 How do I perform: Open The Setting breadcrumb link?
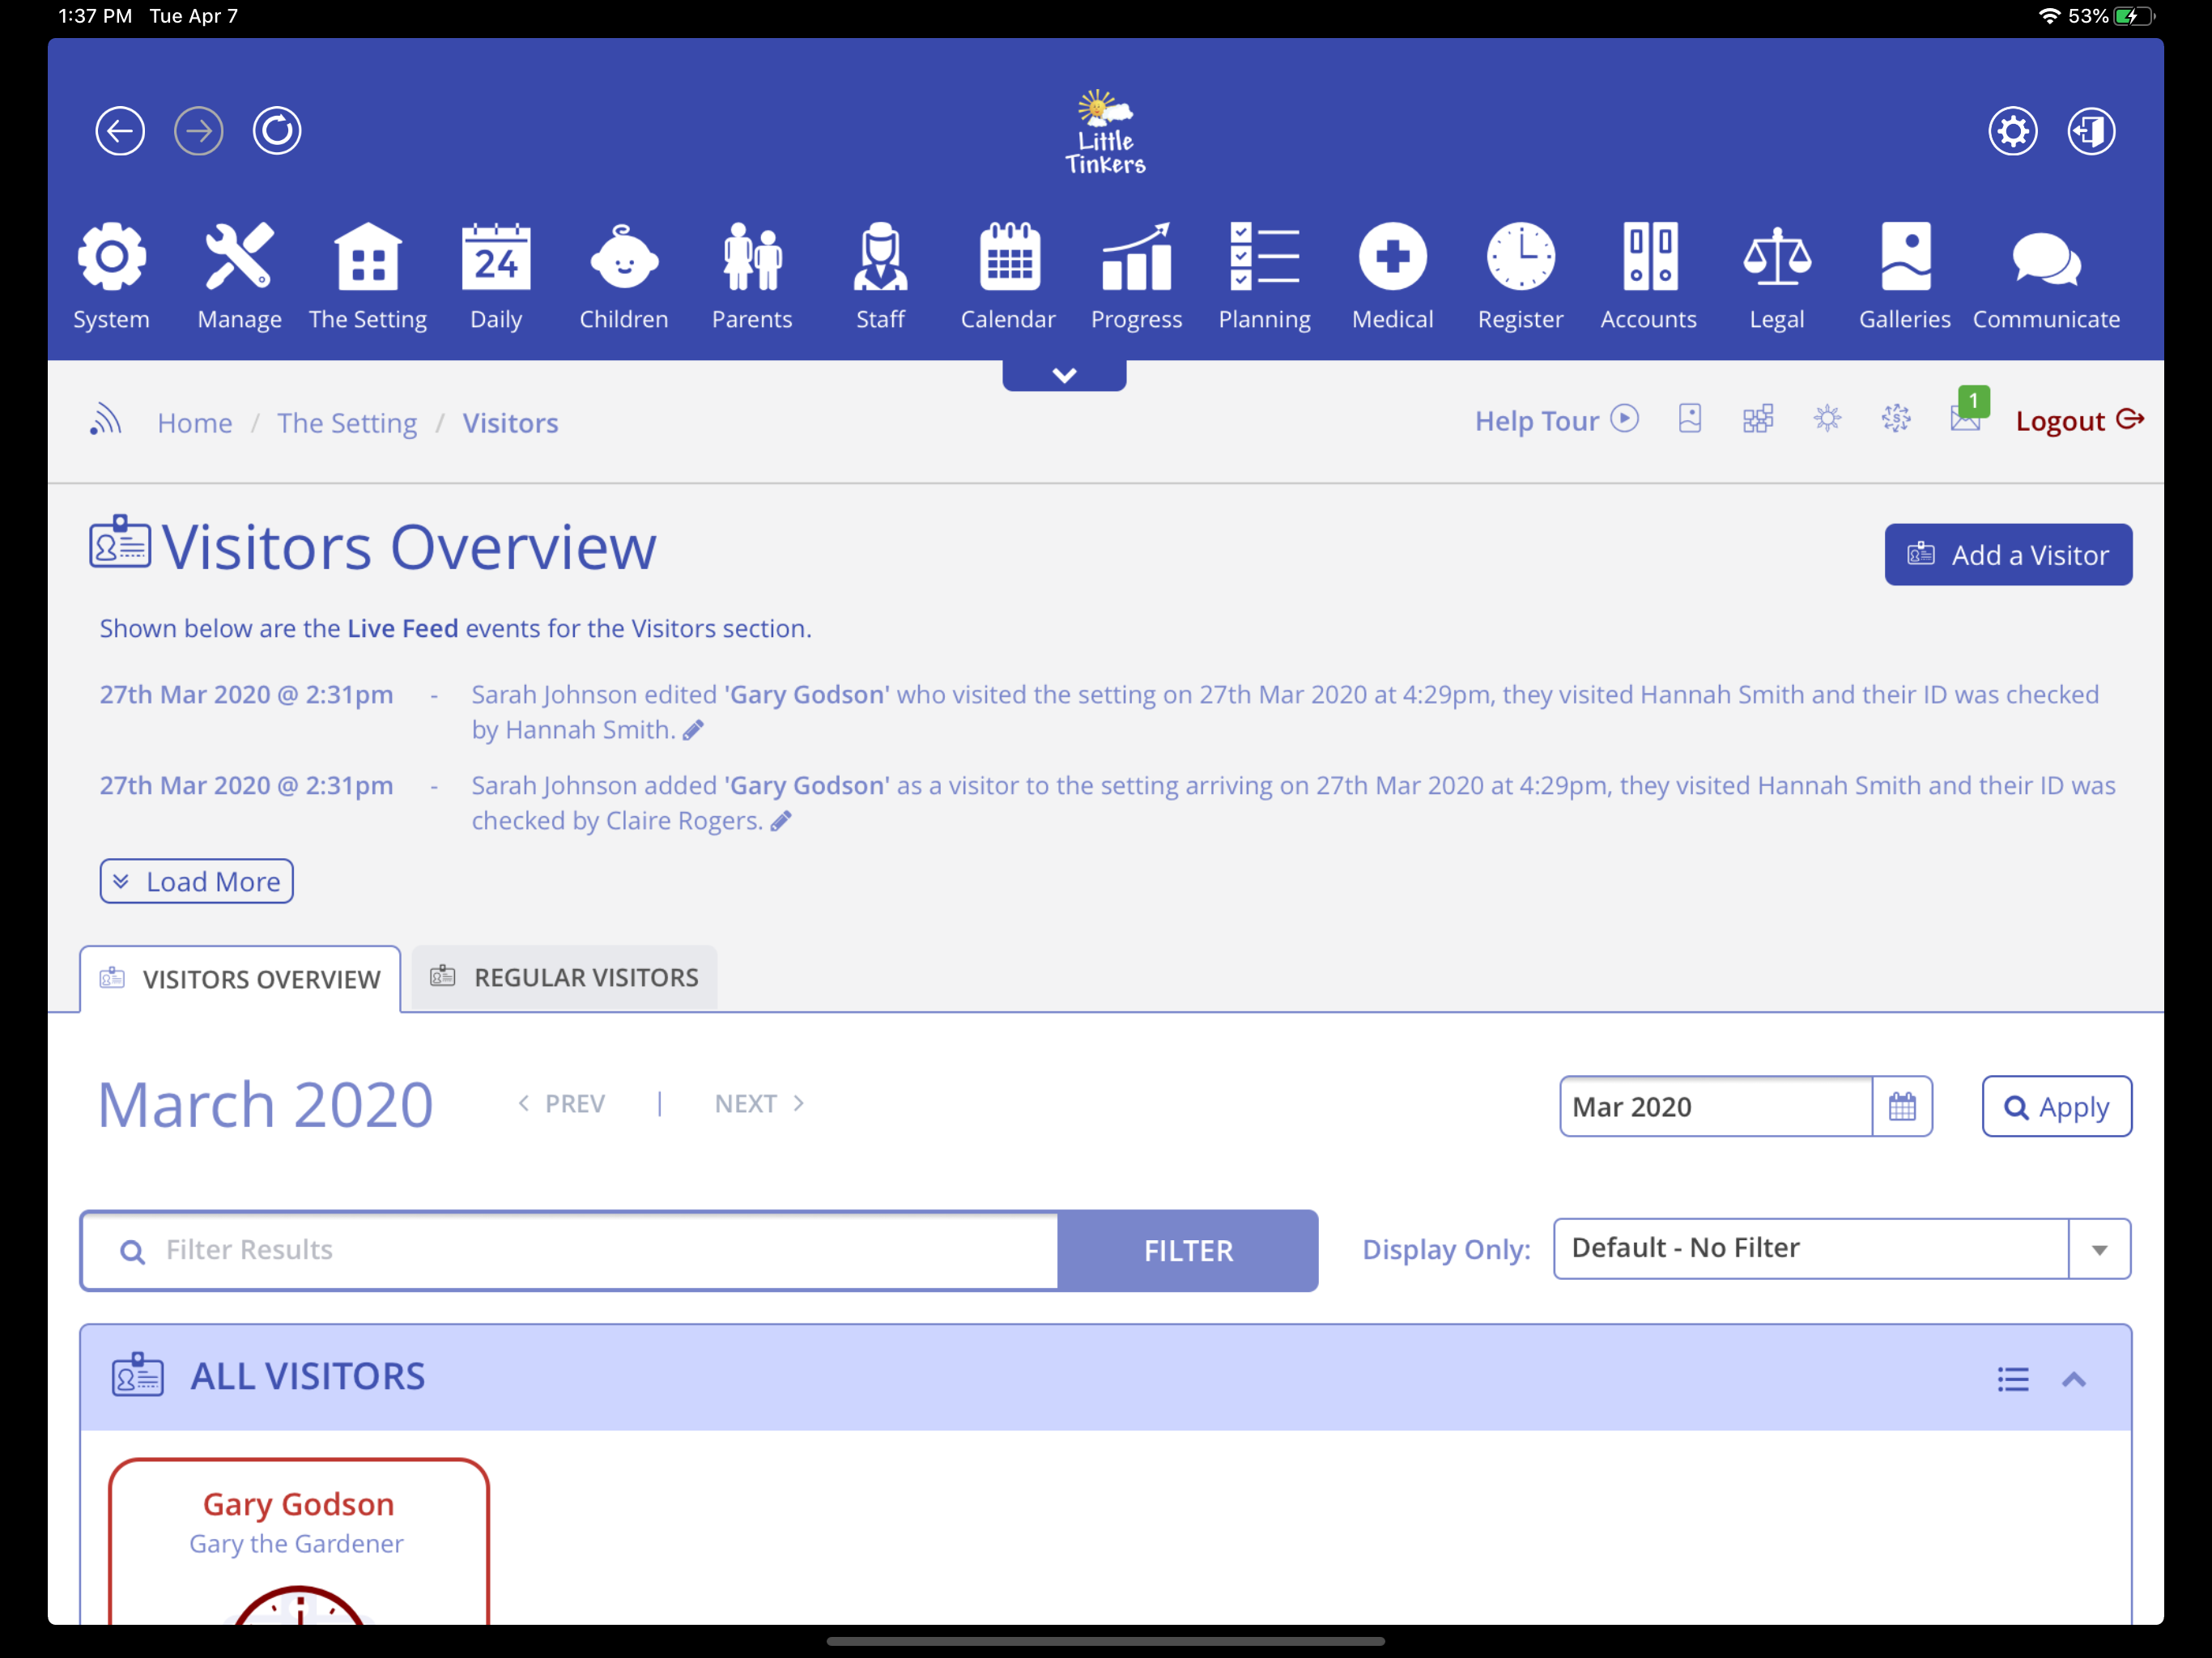[347, 423]
